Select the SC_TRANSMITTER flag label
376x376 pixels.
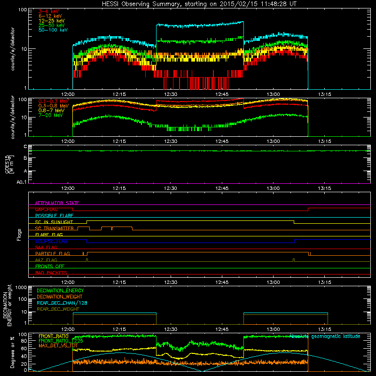[x=55, y=228]
